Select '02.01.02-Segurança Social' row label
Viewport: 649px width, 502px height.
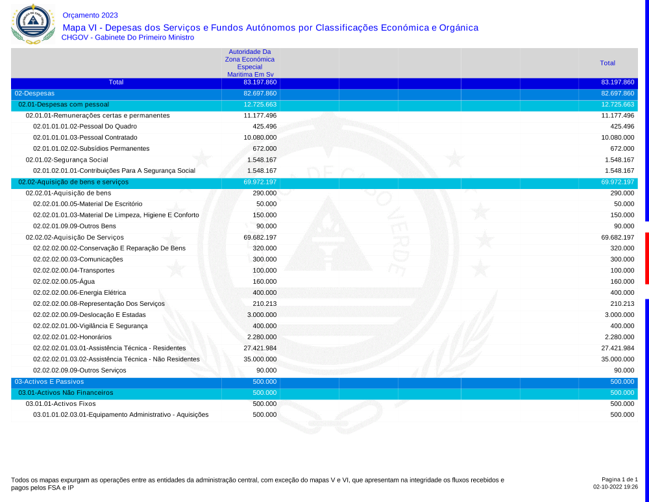tap(66, 160)
